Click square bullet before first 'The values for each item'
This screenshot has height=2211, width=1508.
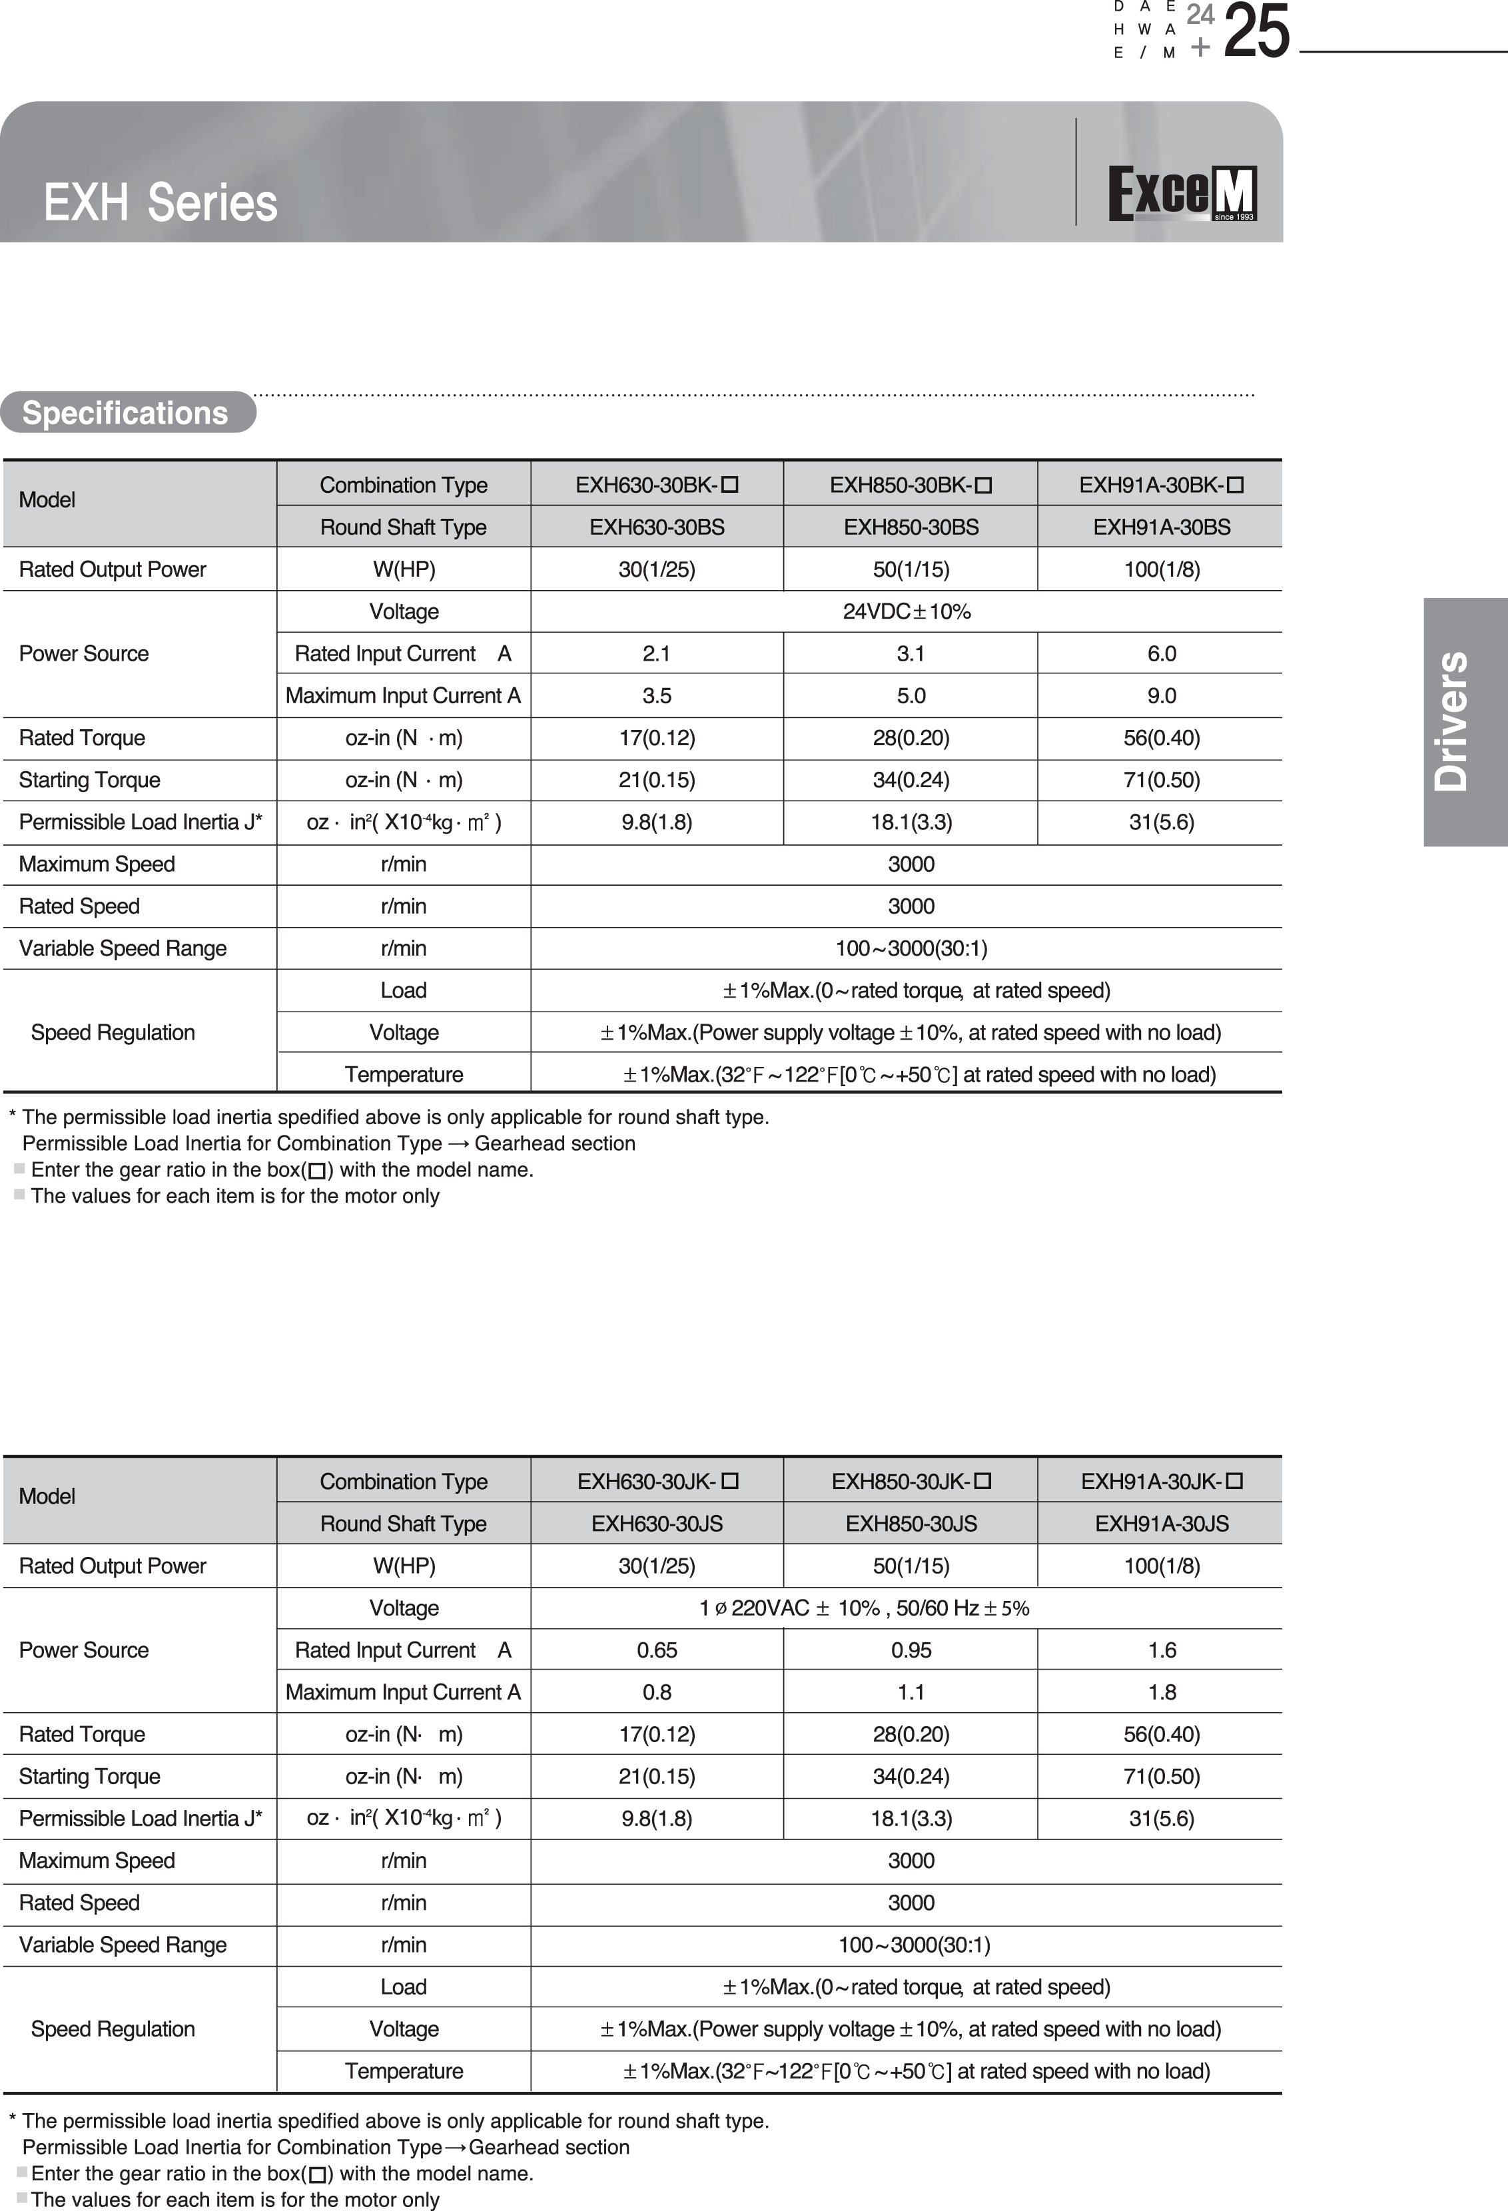click(x=19, y=1195)
